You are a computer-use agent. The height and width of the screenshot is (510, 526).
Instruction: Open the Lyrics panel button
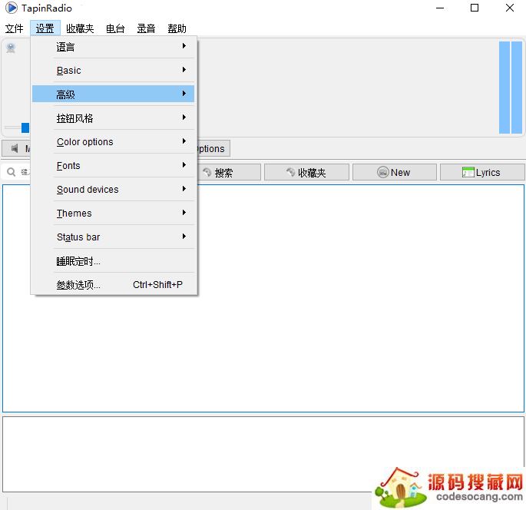(x=481, y=172)
